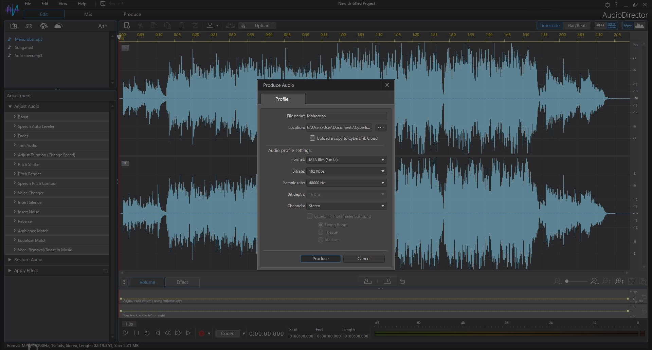Open the File menu

click(28, 4)
